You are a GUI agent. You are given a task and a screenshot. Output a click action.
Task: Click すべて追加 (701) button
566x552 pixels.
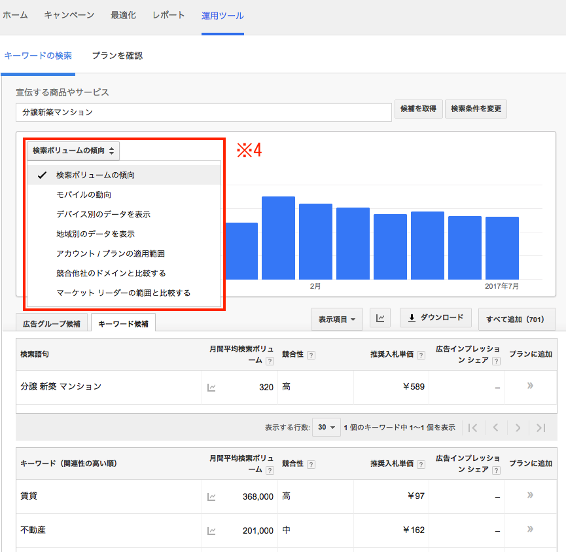tap(517, 320)
